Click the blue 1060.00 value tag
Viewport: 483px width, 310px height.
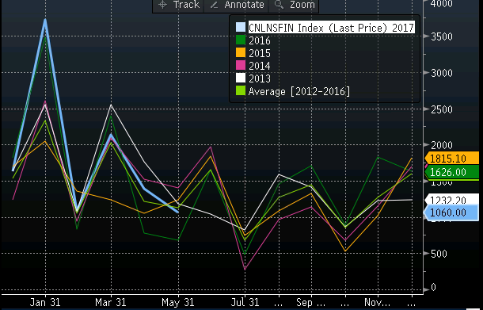(451, 212)
